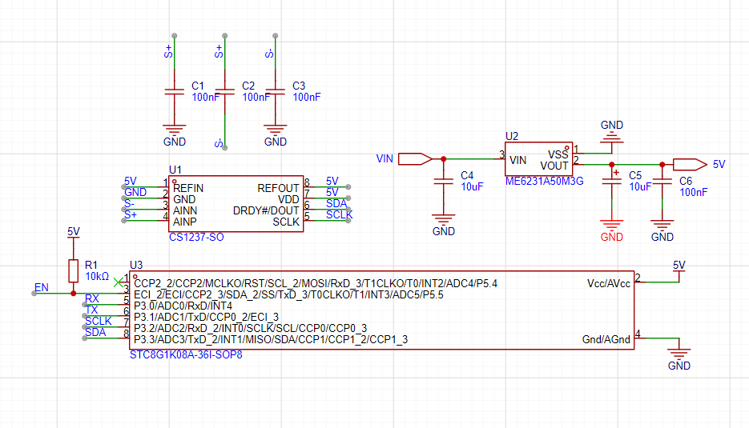
Task: Click the RX net label
Action: (91, 299)
